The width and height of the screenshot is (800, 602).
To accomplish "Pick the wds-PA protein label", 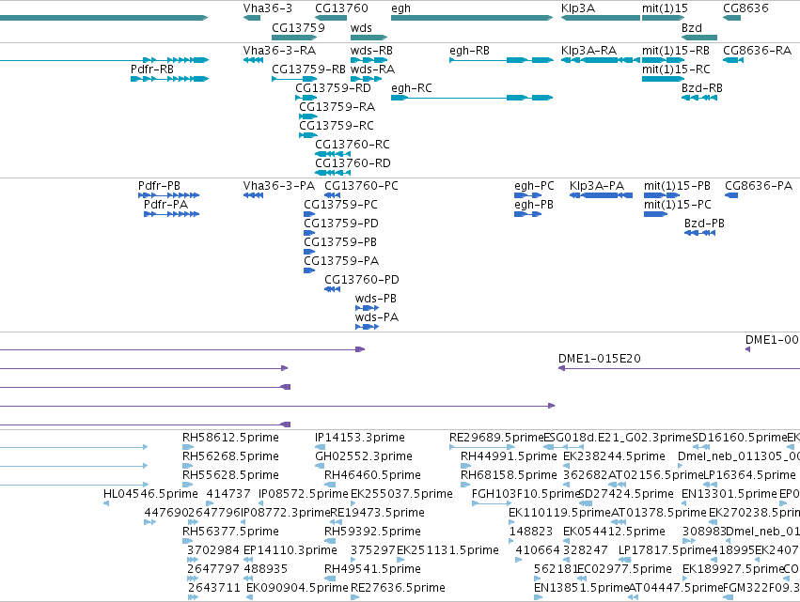I will pos(377,317).
